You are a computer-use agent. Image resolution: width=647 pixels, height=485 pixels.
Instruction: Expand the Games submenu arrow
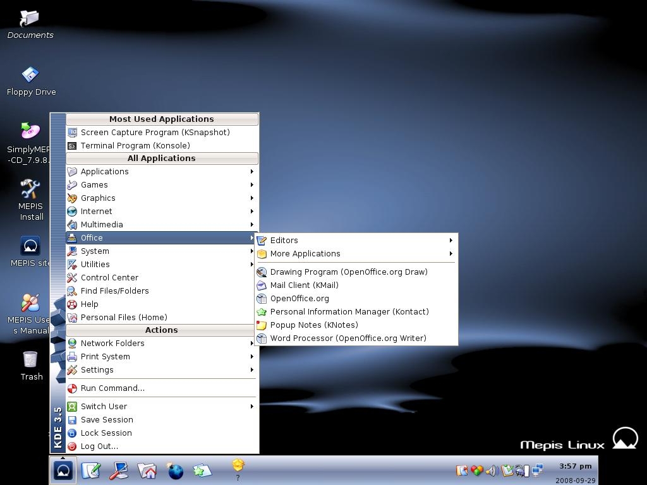[x=251, y=185]
